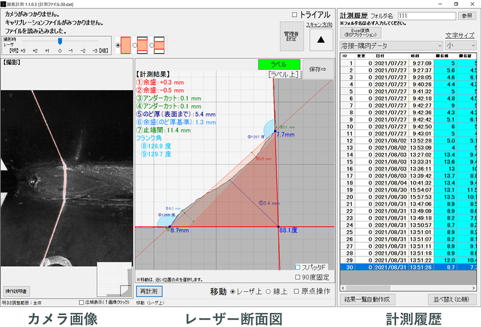Click the 保存⇒ save button
Image resolution: width=481 pixels, height=327 pixels.
[317, 69]
